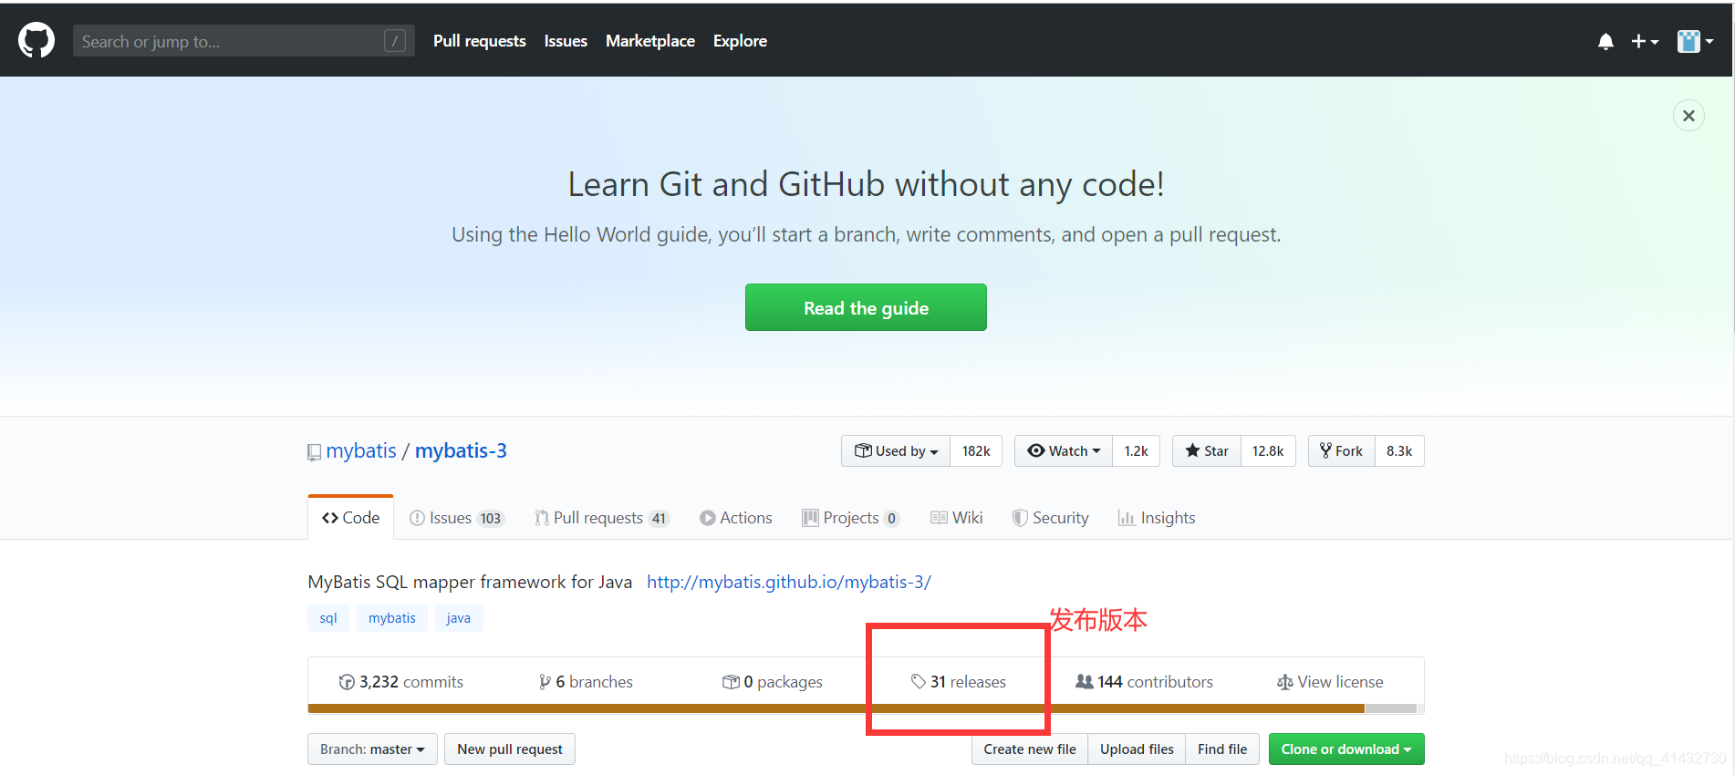The width and height of the screenshot is (1735, 775).
Task: Expand the Watch dropdown
Action: [1064, 450]
